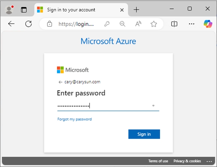Toggle show password eye icon
Viewport: 217px width, 167px height.
click(153, 106)
